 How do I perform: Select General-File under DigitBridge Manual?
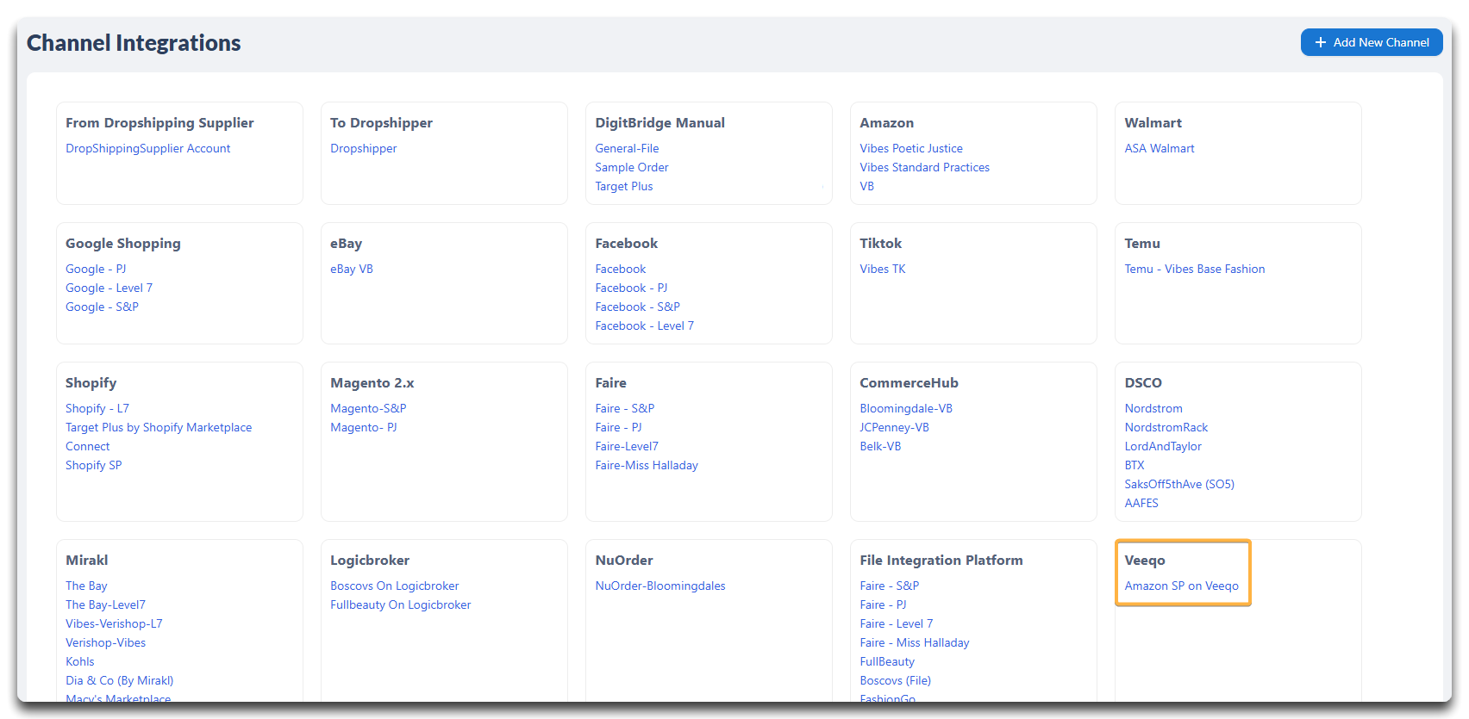[627, 148]
